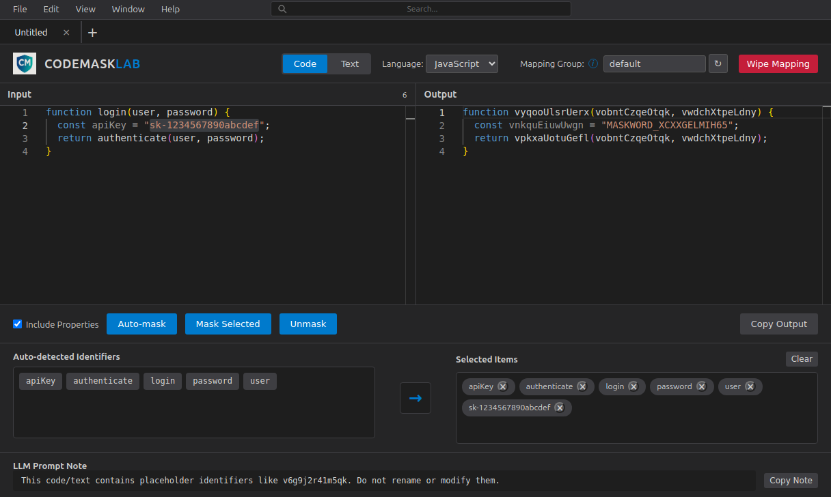Viewport: 831px width, 497px height.
Task: Open the File menu
Action: point(20,9)
